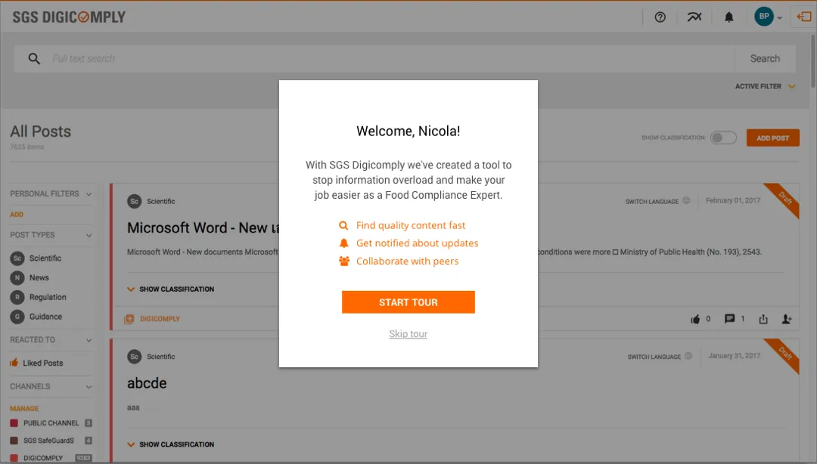
Task: Collapse the Reacted To section
Action: click(x=89, y=341)
